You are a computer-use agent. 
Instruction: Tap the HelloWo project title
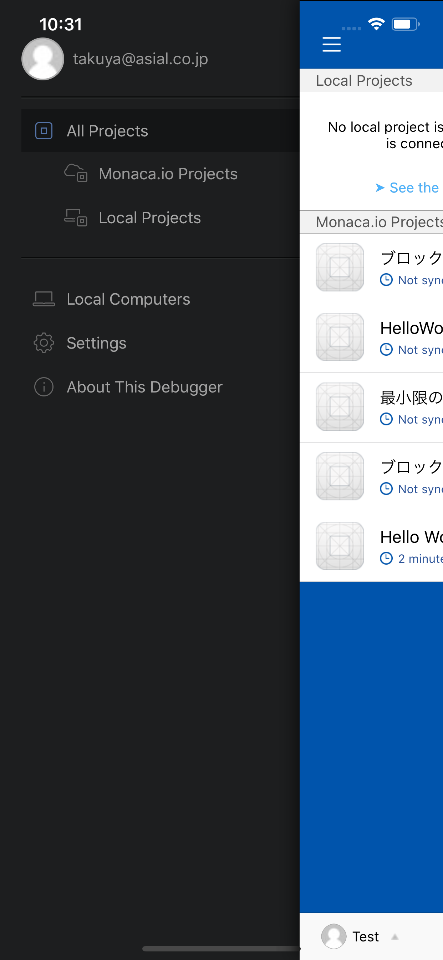click(x=411, y=328)
